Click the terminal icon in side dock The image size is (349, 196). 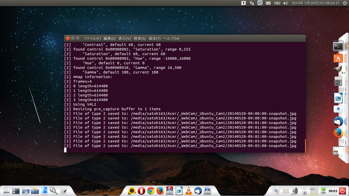[x=338, y=46]
